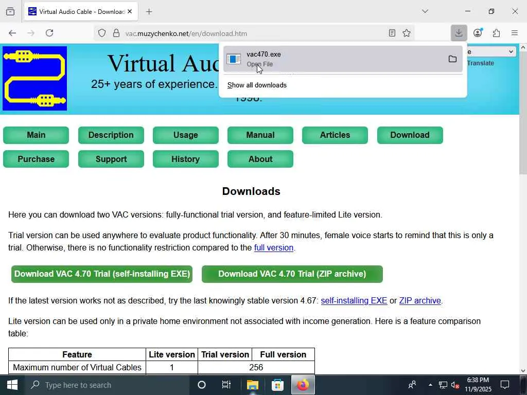Open the Main page tab
Screen dimensions: 527x395
click(x=36, y=135)
